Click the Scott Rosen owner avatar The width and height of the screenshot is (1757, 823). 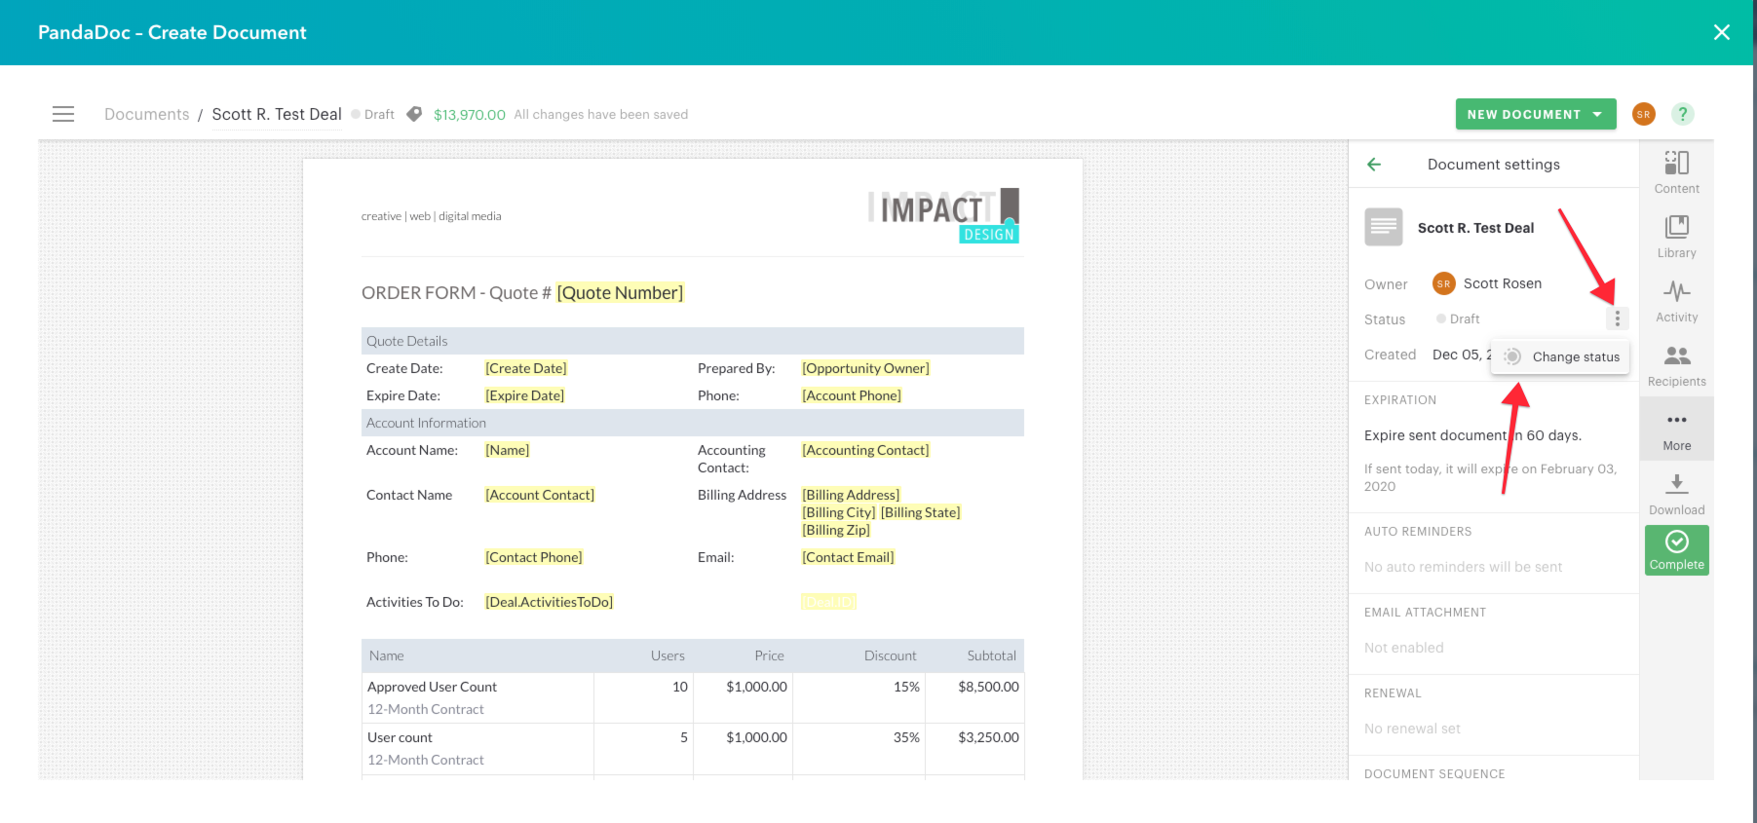pyautogui.click(x=1443, y=283)
